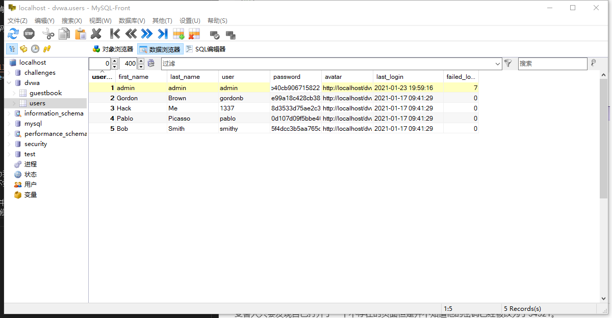Image resolution: width=612 pixels, height=318 pixels.
Task: Click the yellow cubes sidebar icon
Action: [x=23, y=49]
